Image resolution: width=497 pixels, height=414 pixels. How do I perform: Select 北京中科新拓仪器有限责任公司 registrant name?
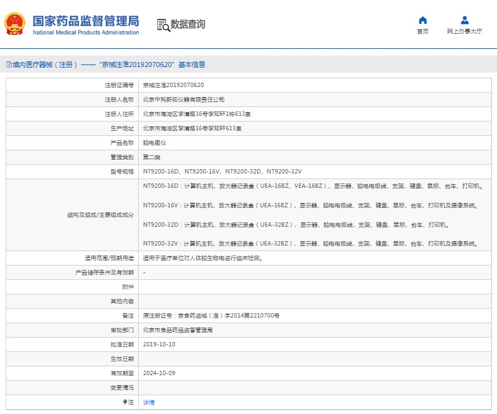[184, 100]
